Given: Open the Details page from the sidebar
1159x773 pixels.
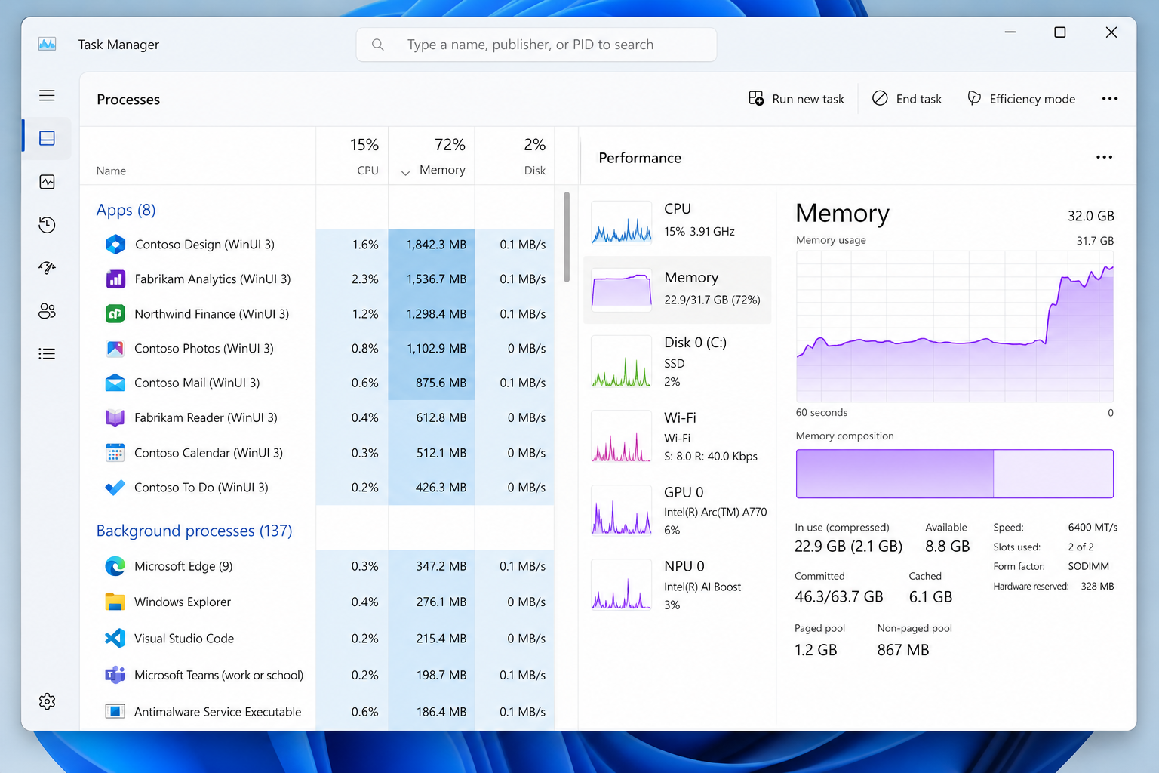Looking at the screenshot, I should point(47,353).
